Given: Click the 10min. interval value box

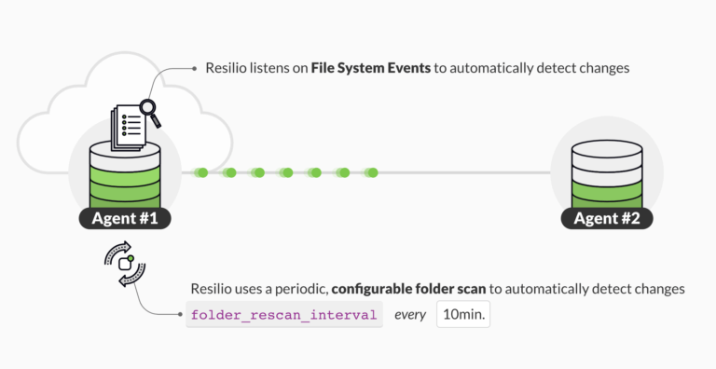Looking at the screenshot, I should (x=463, y=314).
